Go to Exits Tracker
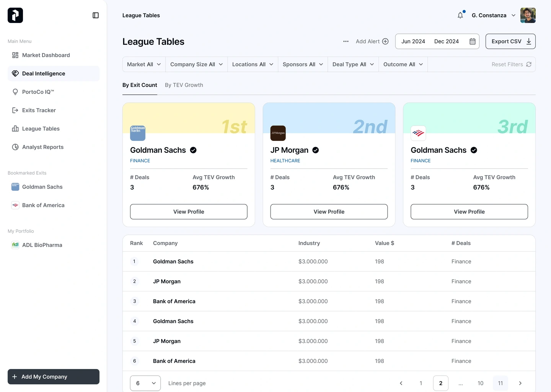Image resolution: width=551 pixels, height=392 pixels. click(x=54, y=110)
